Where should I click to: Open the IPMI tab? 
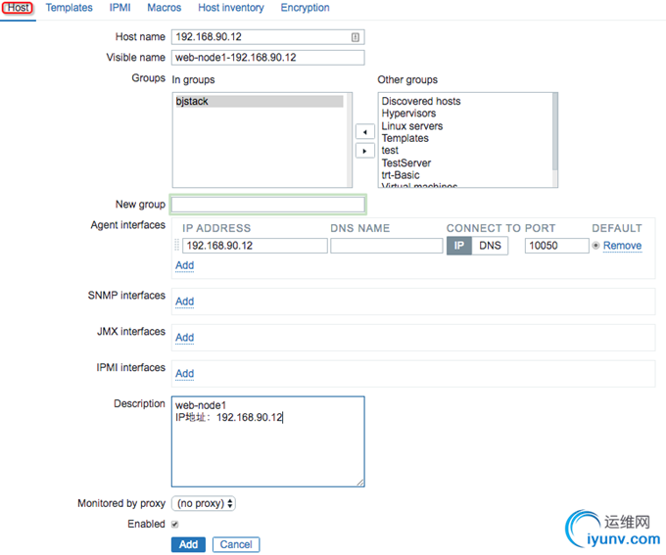coord(119,8)
